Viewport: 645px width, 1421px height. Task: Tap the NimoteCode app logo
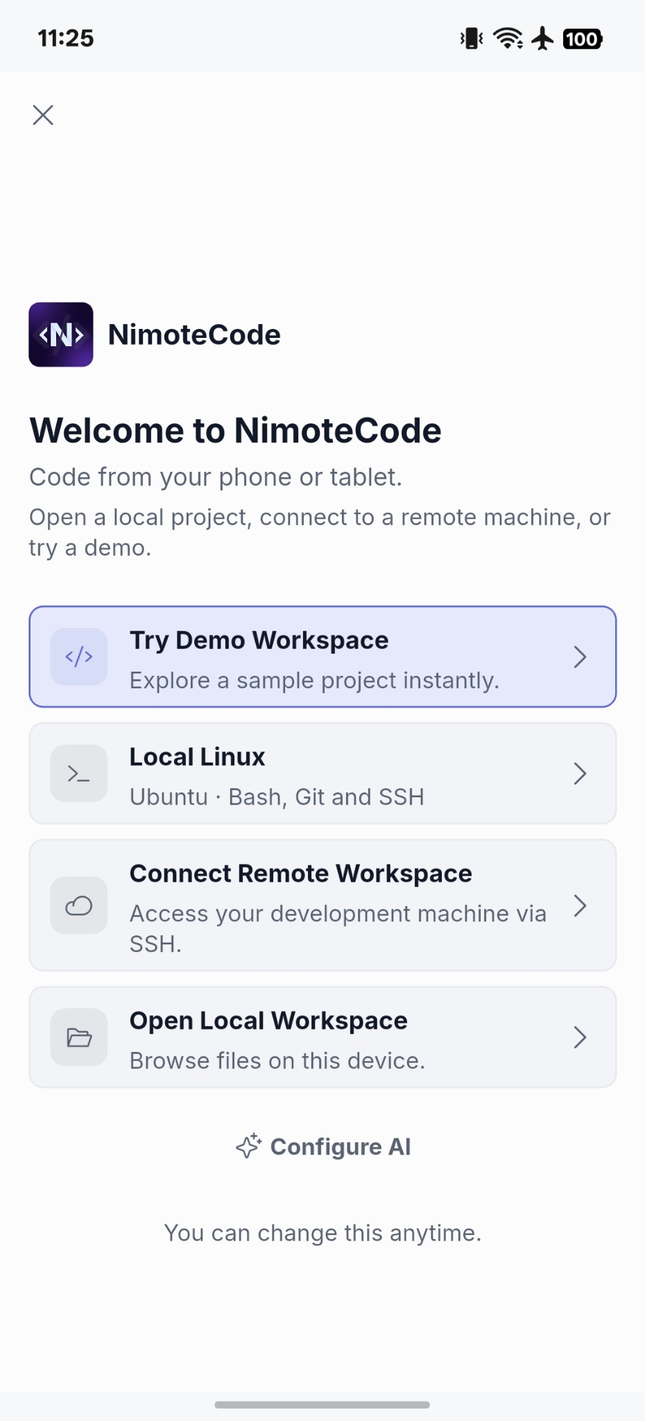(61, 334)
